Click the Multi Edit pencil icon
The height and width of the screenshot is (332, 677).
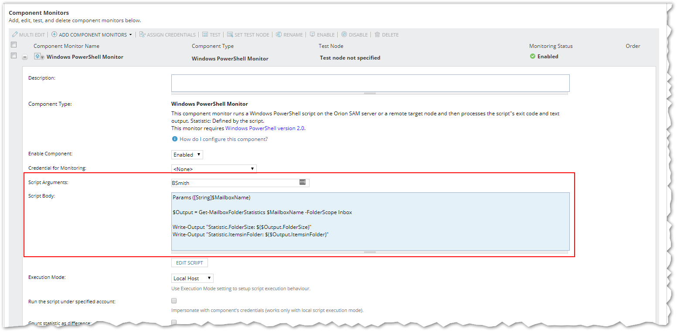[x=15, y=34]
